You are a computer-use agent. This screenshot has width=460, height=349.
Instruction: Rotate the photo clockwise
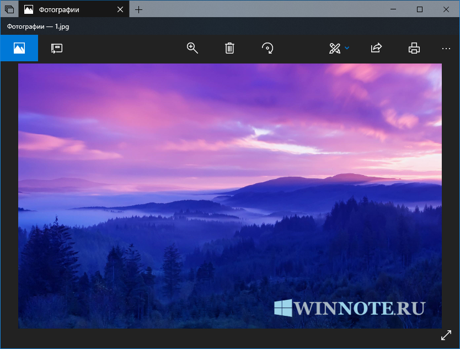pos(268,48)
